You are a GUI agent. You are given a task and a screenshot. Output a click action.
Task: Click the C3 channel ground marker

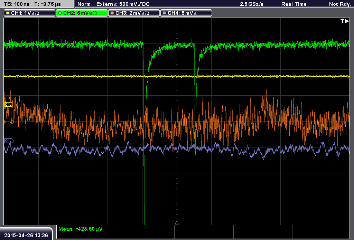(x=9, y=122)
